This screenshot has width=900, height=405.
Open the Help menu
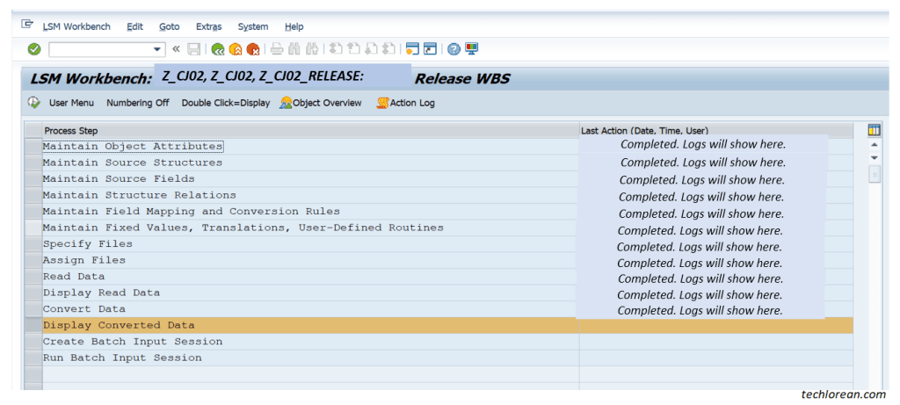tap(294, 27)
